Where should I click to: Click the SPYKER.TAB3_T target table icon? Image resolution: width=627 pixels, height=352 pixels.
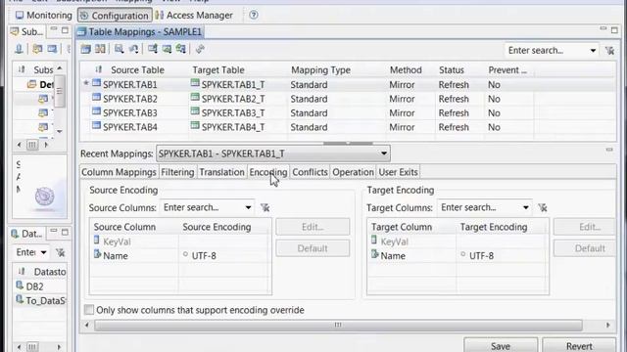[195, 111]
